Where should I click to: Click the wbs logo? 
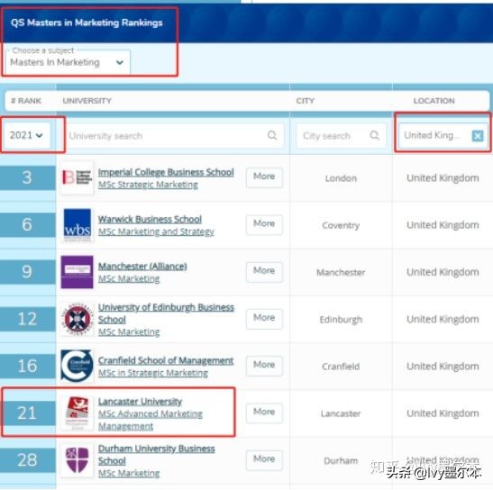[77, 224]
